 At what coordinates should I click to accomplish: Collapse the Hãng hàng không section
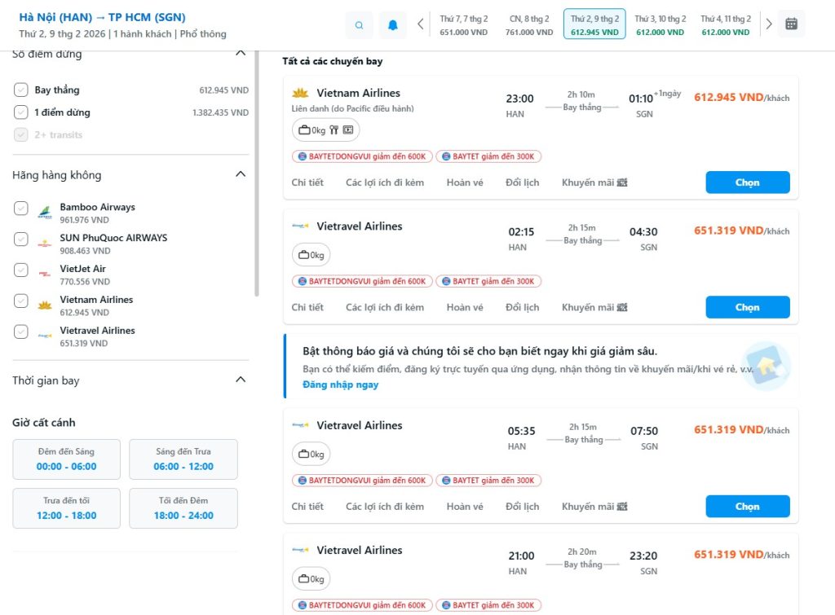[x=240, y=174]
